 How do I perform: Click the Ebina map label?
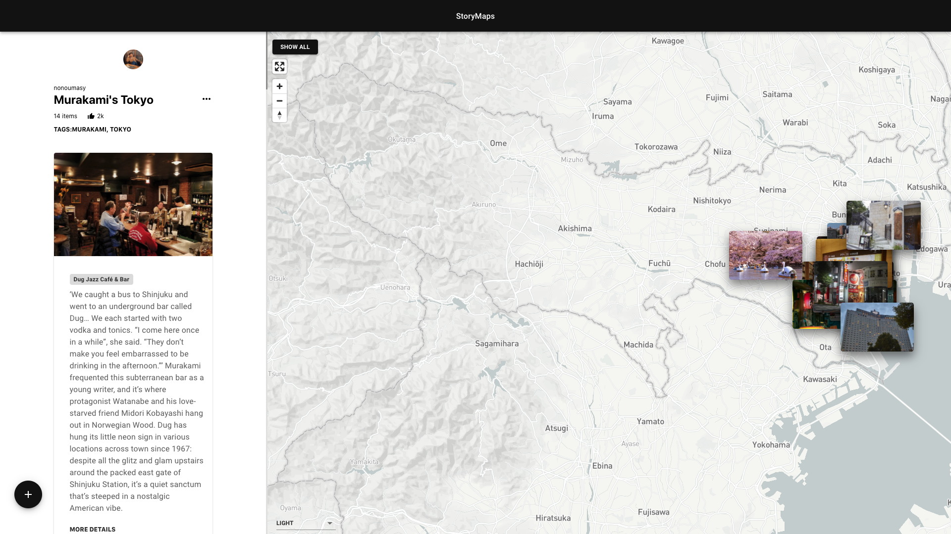click(x=602, y=466)
